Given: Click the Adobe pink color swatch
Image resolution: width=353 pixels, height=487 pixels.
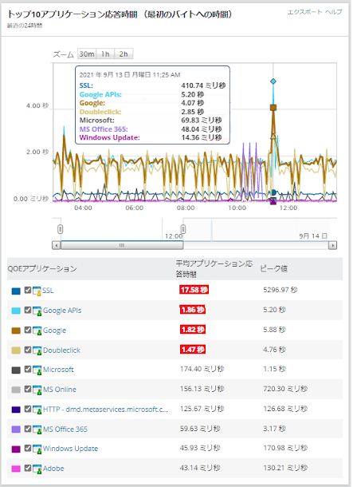Looking at the screenshot, I should click(x=16, y=469).
